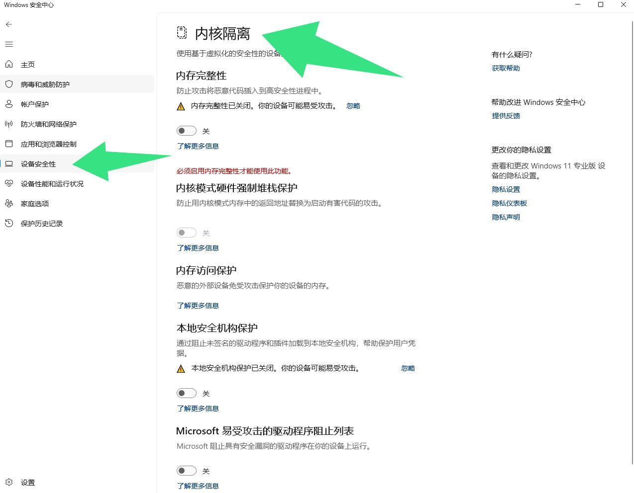This screenshot has height=493, width=634.
Task: Click the person icon for 帐户保护
Action: tap(9, 104)
